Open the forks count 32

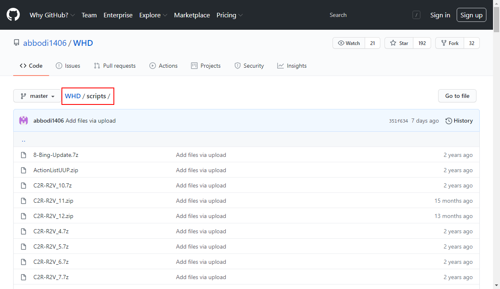(472, 43)
